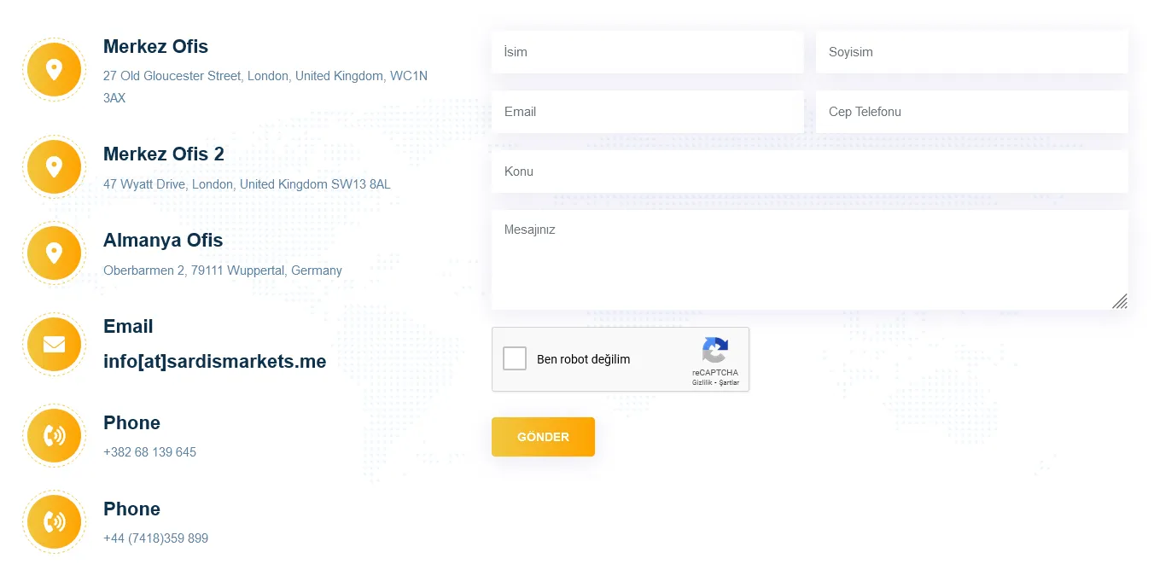Click the Email envelope icon
The image size is (1154, 570).
pyautogui.click(x=54, y=344)
